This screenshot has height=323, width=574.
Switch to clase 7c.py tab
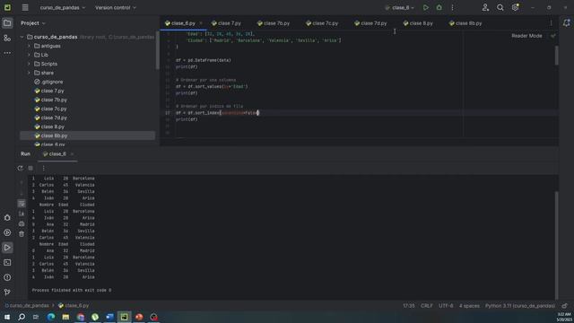[322, 23]
